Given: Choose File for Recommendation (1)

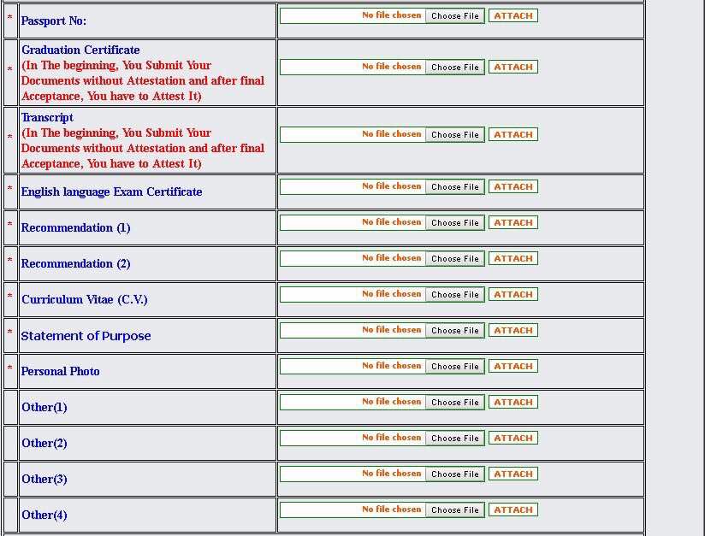Looking at the screenshot, I should coord(454,222).
